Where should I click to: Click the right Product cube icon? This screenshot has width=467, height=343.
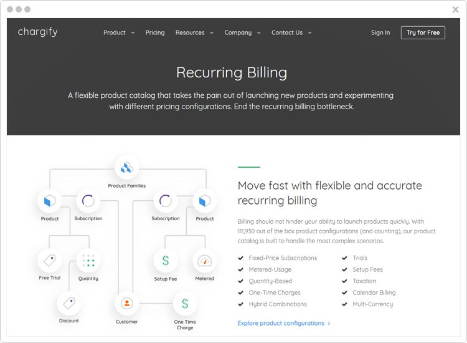[x=205, y=201]
